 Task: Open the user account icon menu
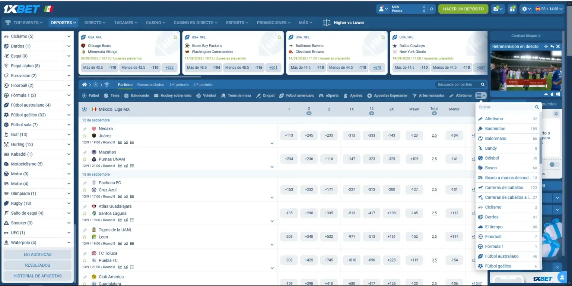click(383, 9)
